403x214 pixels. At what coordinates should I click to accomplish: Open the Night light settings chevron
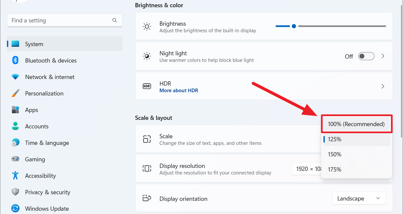(383, 56)
